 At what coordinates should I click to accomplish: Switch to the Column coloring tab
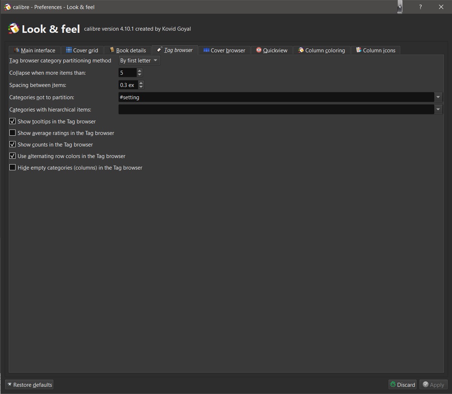(x=322, y=50)
